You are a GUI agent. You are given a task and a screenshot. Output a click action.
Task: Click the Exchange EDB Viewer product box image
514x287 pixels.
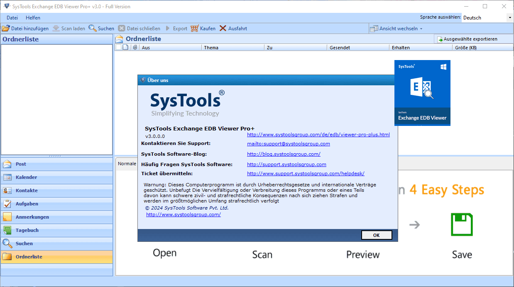422,93
